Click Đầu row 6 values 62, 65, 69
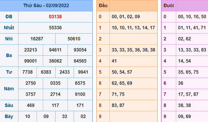The image size is (208, 122). click(122, 83)
